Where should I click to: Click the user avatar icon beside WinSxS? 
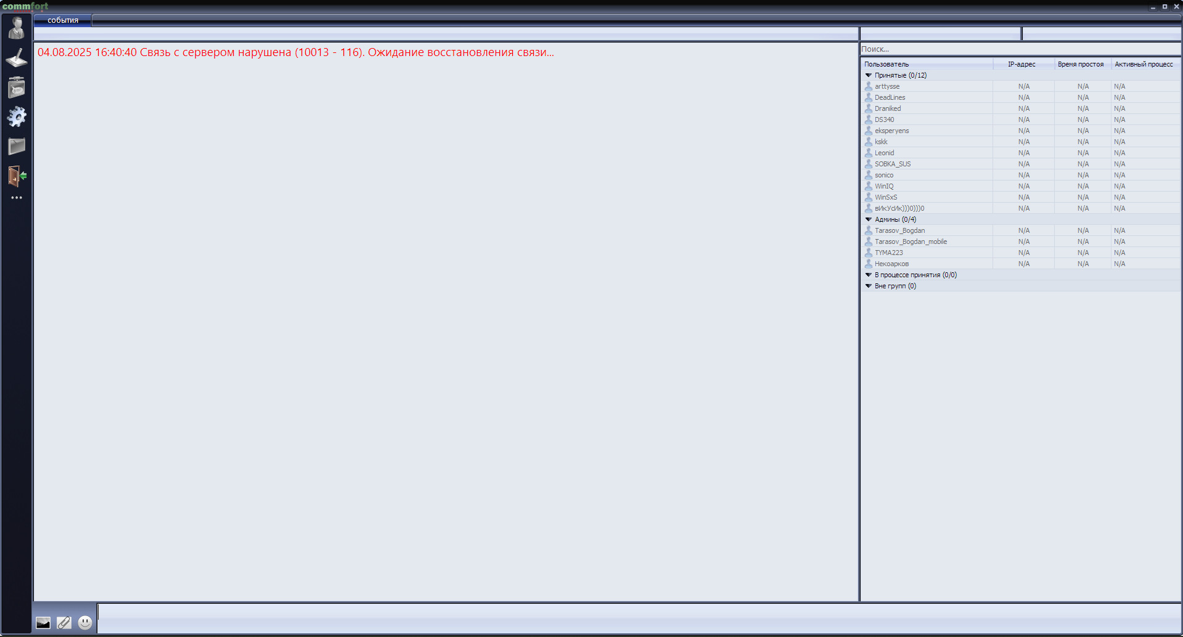coord(869,197)
